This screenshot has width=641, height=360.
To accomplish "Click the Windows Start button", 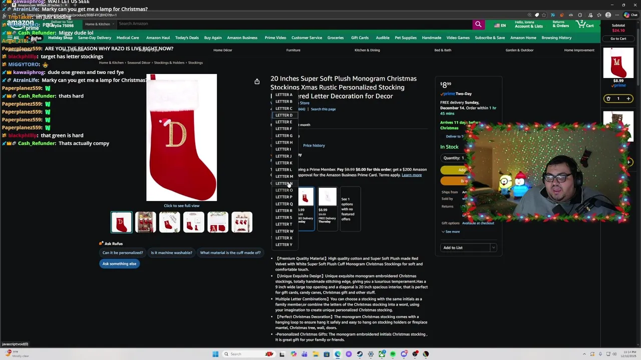I will click(215, 354).
